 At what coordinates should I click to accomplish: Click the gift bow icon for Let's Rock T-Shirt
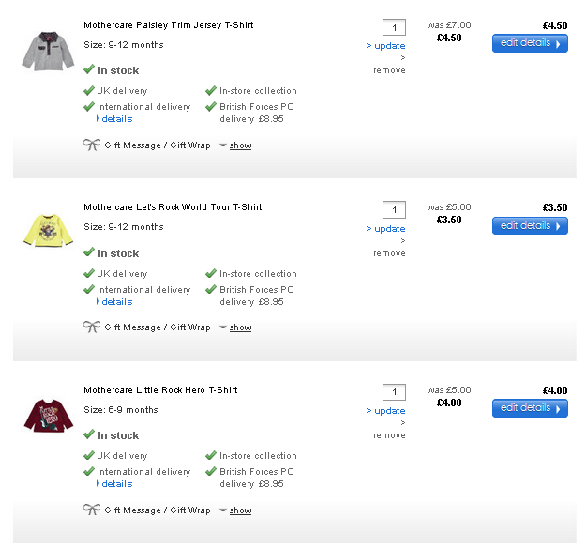91,327
